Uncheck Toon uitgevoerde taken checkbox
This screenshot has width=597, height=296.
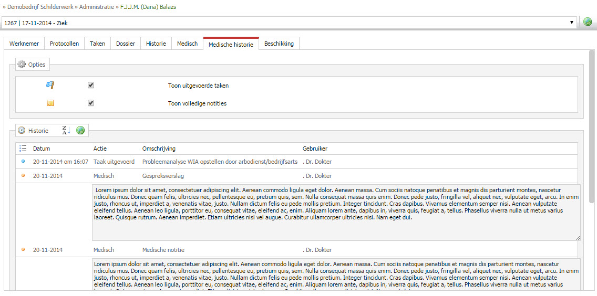[x=90, y=85]
